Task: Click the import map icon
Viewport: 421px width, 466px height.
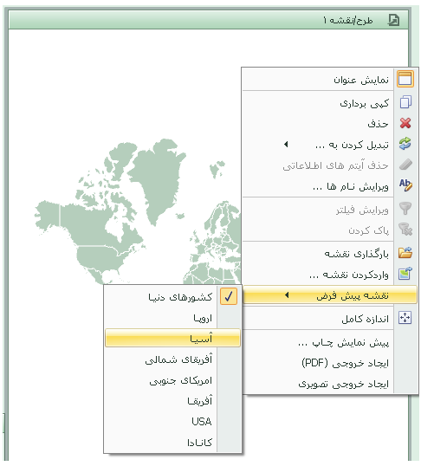Action: click(x=405, y=274)
